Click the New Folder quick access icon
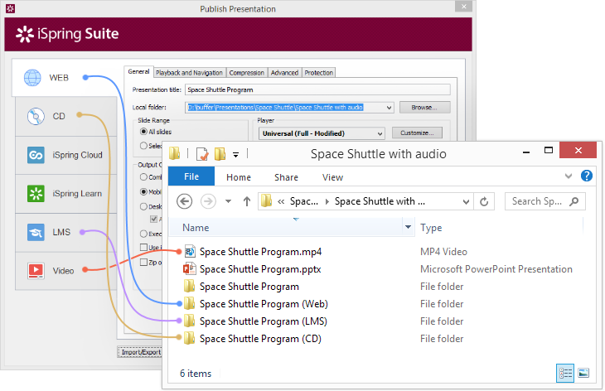Image resolution: width=605 pixels, height=391 pixels. 220,154
